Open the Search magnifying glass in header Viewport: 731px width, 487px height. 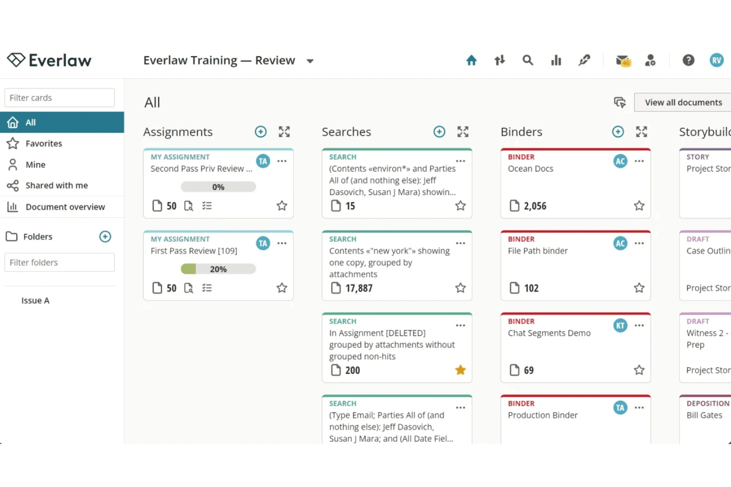point(528,60)
